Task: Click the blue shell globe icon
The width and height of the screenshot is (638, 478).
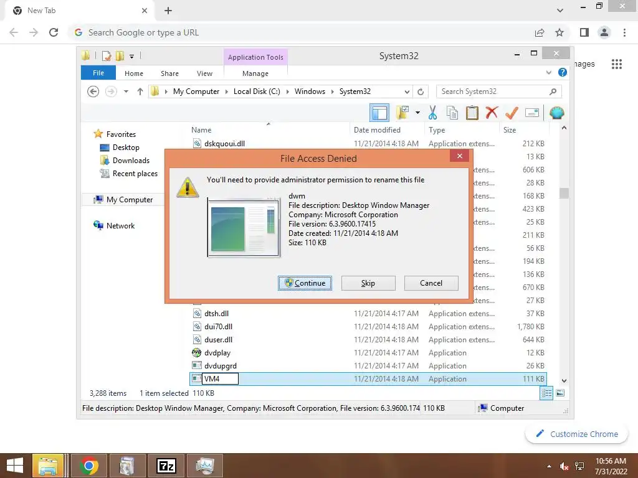Action: click(x=556, y=113)
